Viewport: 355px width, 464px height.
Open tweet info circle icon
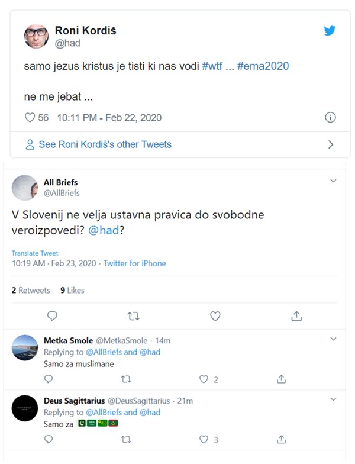pos(331,118)
